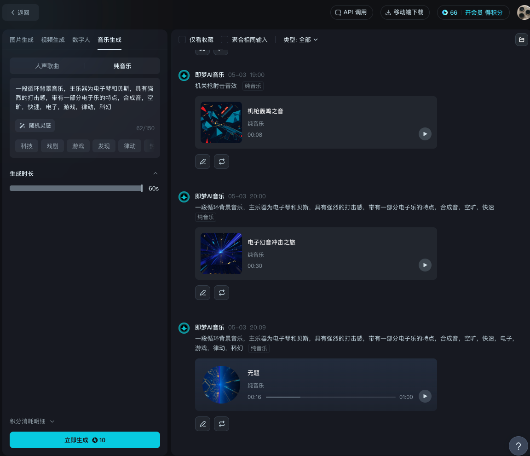Enable the 聚合相同输入 checkbox
The width and height of the screenshot is (530, 456).
(x=225, y=40)
